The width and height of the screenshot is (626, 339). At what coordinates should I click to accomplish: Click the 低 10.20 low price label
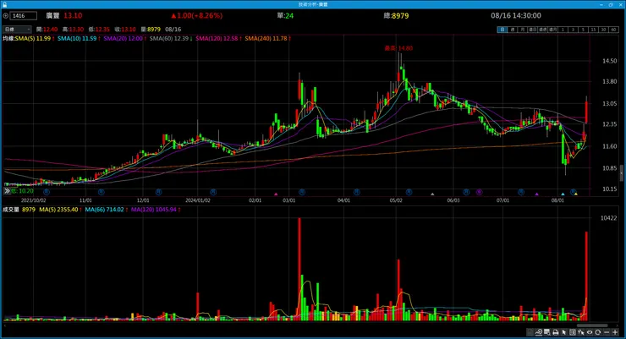22,191
